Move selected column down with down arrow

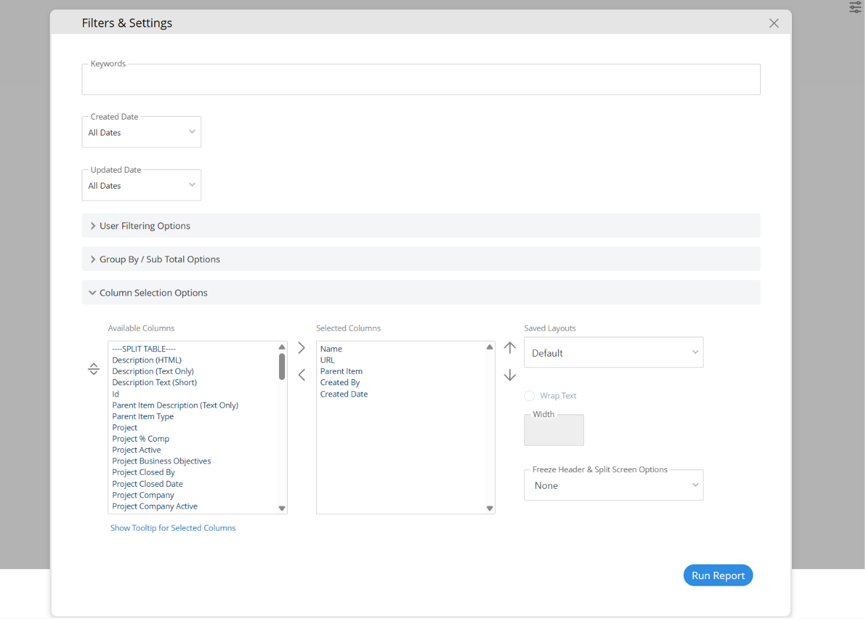coord(510,375)
